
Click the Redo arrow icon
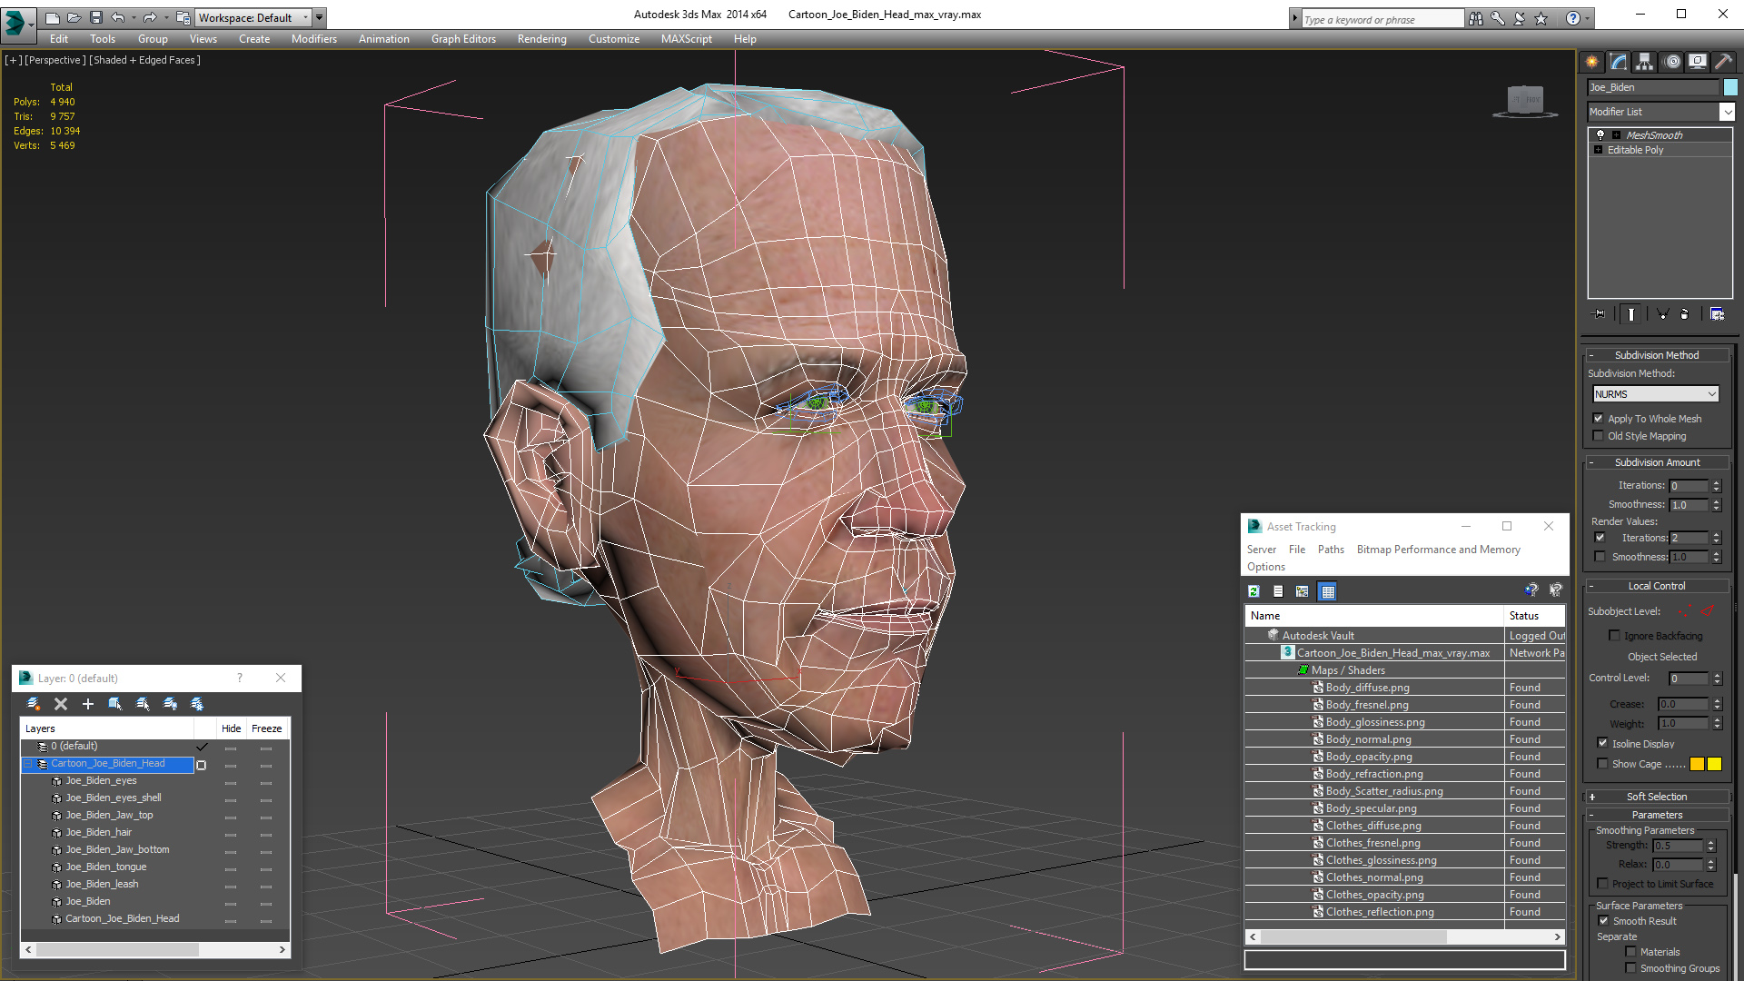point(150,17)
